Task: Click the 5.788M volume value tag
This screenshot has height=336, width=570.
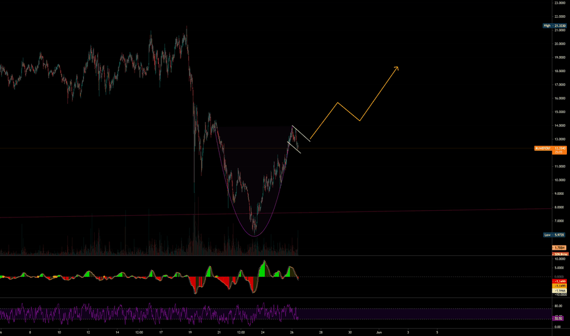Action: [559, 248]
